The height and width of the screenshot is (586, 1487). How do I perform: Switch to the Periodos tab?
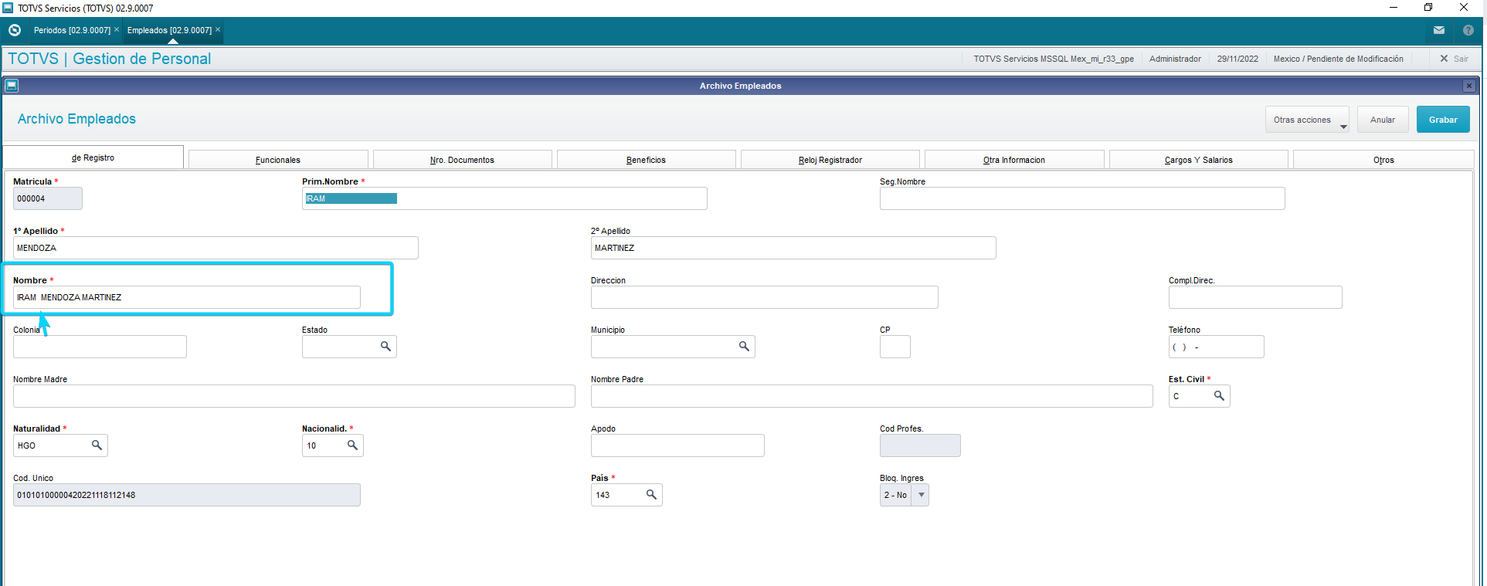click(x=72, y=30)
